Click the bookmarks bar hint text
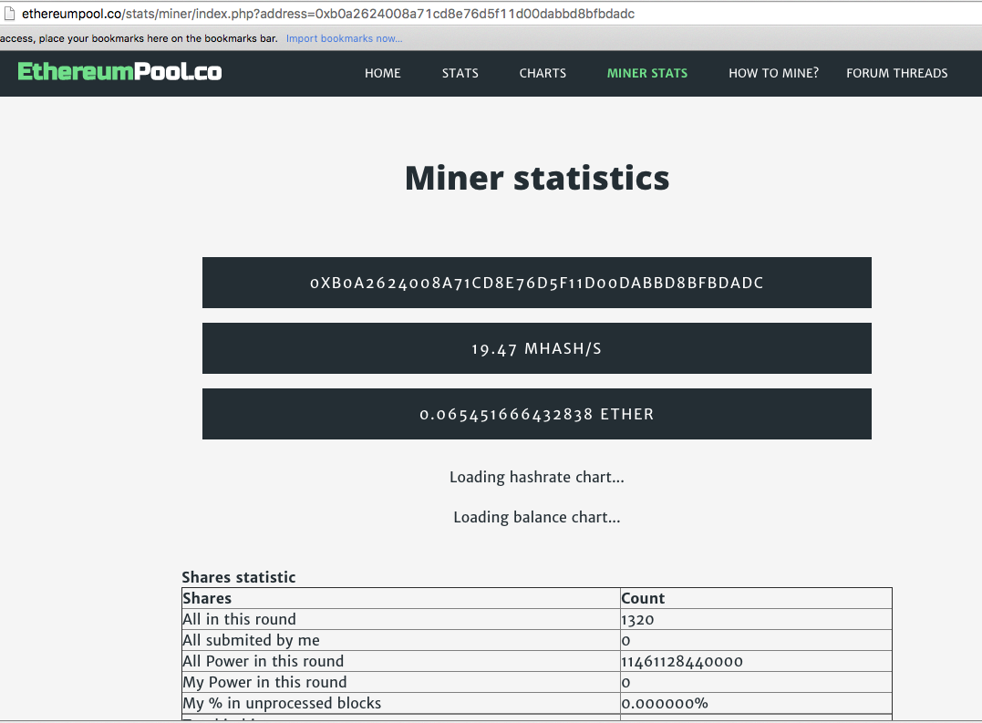Viewport: 982px width, 723px height. (x=139, y=39)
